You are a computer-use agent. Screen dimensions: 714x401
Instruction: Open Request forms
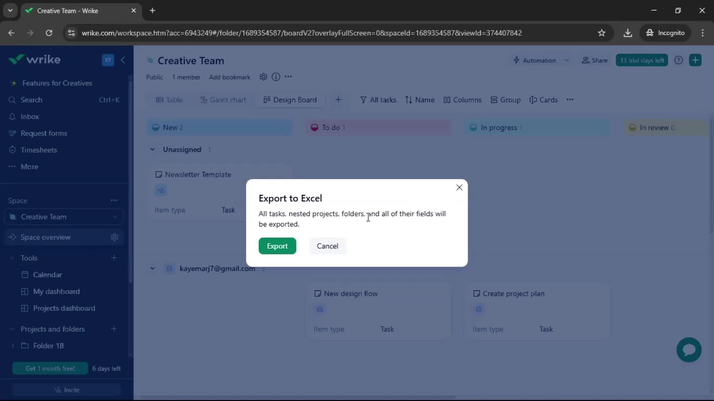pyautogui.click(x=44, y=133)
